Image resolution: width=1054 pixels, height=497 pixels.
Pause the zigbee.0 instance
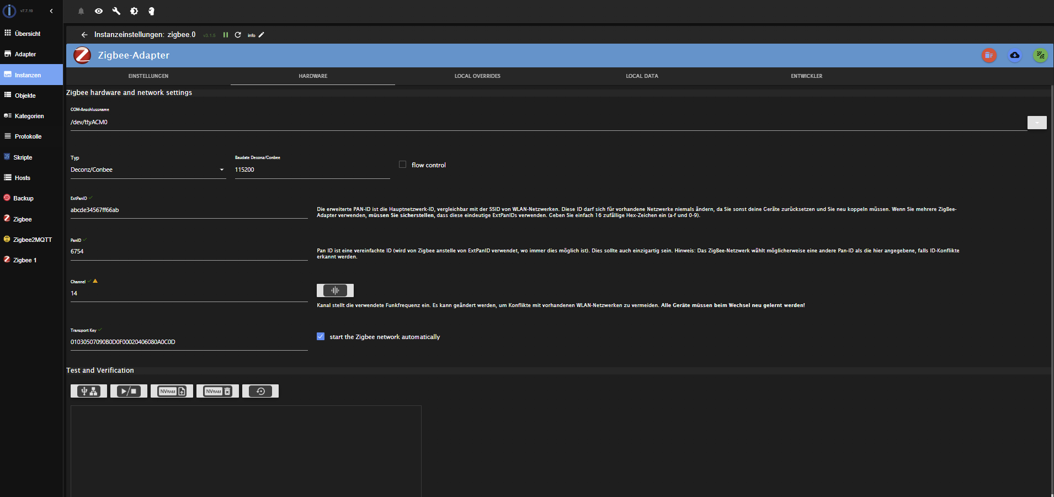coord(226,35)
